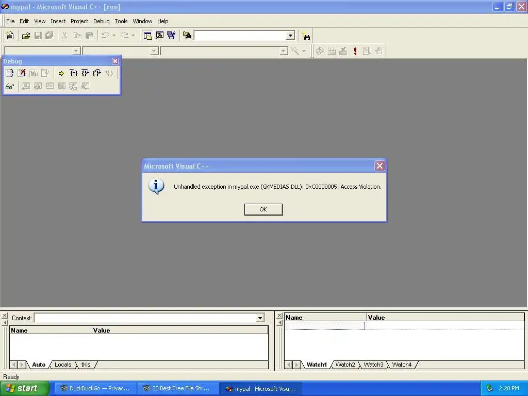This screenshot has width=528, height=396.
Task: Click the QuickWatch glasses icon
Action: [x=10, y=87]
